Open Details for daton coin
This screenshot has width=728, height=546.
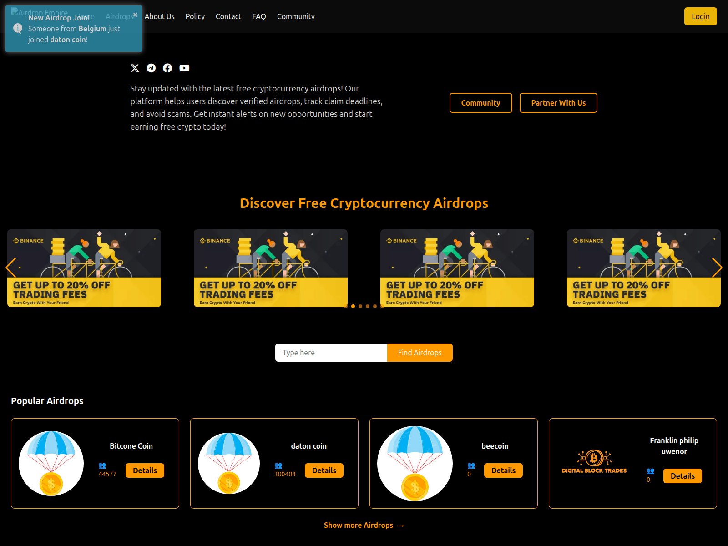[x=324, y=470]
